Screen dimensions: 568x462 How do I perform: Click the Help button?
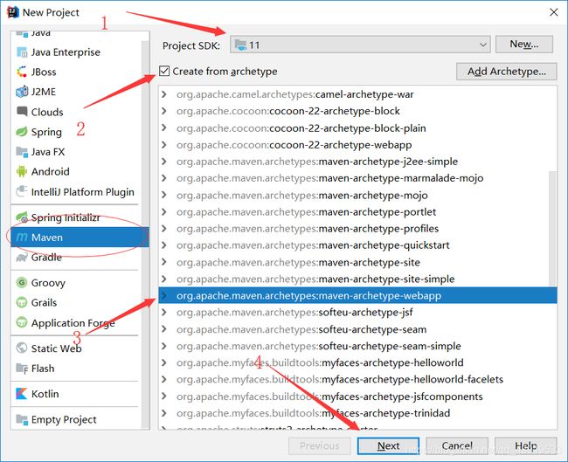click(525, 445)
